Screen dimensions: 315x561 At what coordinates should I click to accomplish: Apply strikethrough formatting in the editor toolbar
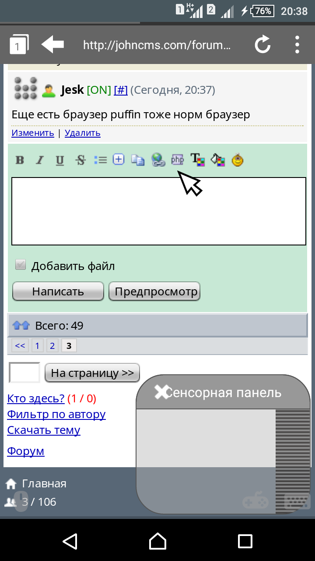click(x=80, y=160)
